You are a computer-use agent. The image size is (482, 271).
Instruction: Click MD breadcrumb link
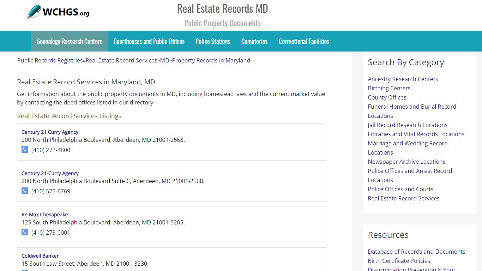click(x=165, y=60)
